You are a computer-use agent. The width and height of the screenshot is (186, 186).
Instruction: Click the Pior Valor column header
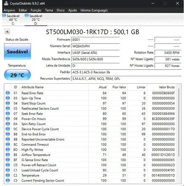pos(118,87)
